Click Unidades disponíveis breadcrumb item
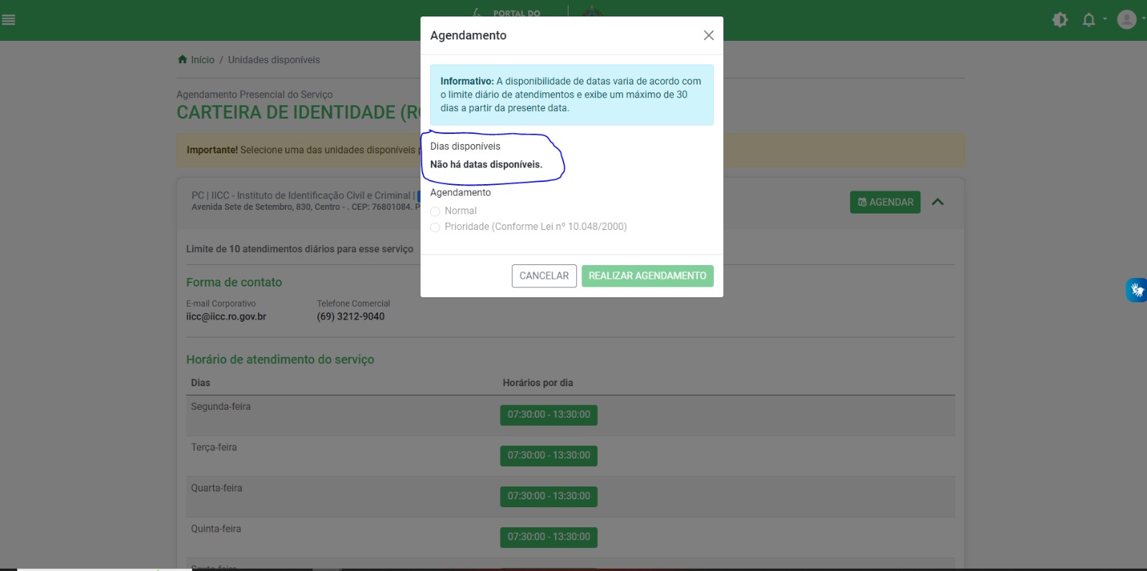Screen dimensions: 1147x571 pos(274,59)
